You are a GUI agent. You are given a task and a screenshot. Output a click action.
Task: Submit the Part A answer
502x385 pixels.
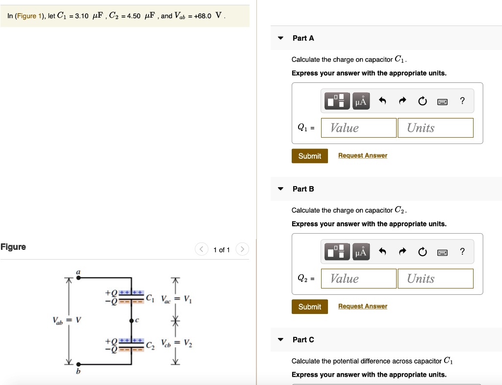pyautogui.click(x=309, y=156)
